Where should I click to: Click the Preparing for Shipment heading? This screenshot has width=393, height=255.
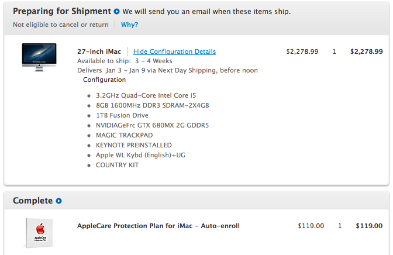click(x=61, y=11)
